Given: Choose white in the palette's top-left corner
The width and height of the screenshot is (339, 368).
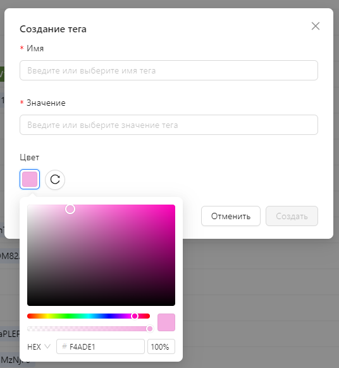Looking at the screenshot, I should point(28,206).
